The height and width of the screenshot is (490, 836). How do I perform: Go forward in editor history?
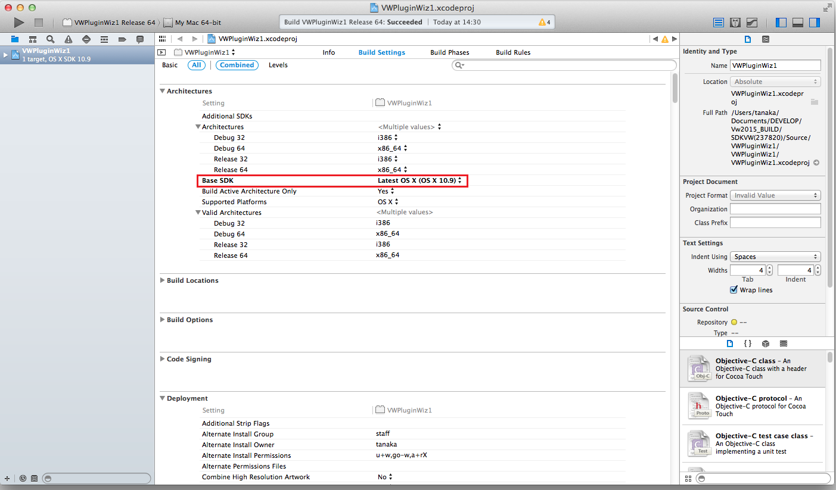point(195,39)
